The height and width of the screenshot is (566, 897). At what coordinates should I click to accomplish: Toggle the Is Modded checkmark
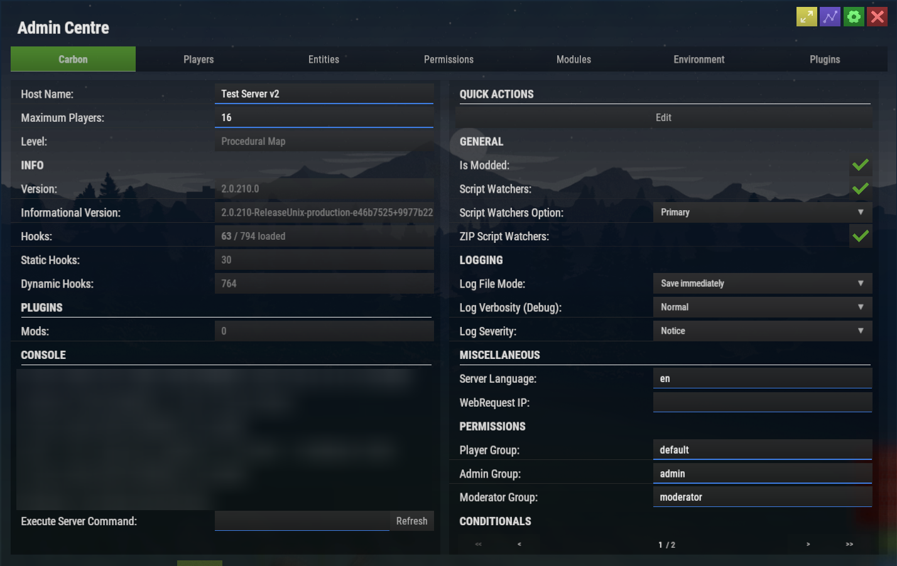(x=861, y=165)
